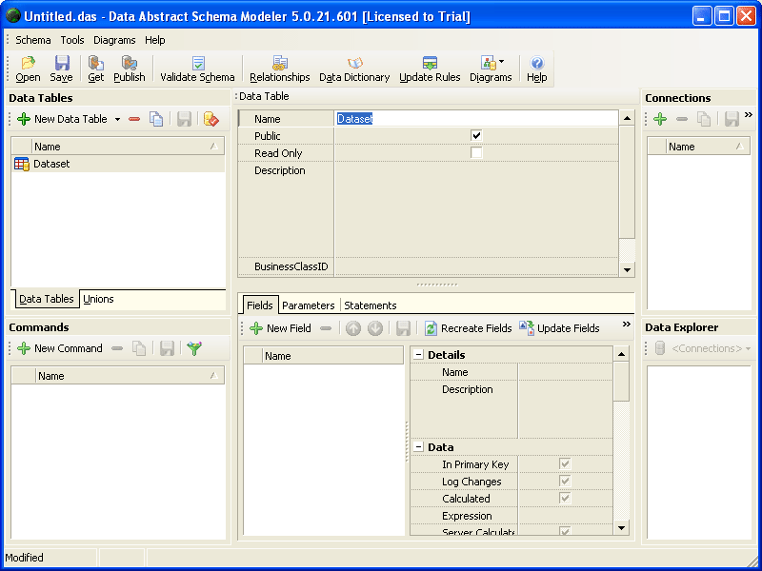762x571 pixels.
Task: Switch to the Statements tab
Action: pos(371,305)
